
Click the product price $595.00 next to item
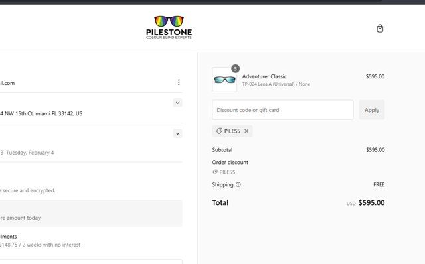375,76
